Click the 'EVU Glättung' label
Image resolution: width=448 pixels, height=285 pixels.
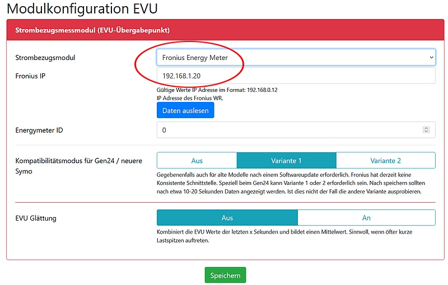[36, 218]
